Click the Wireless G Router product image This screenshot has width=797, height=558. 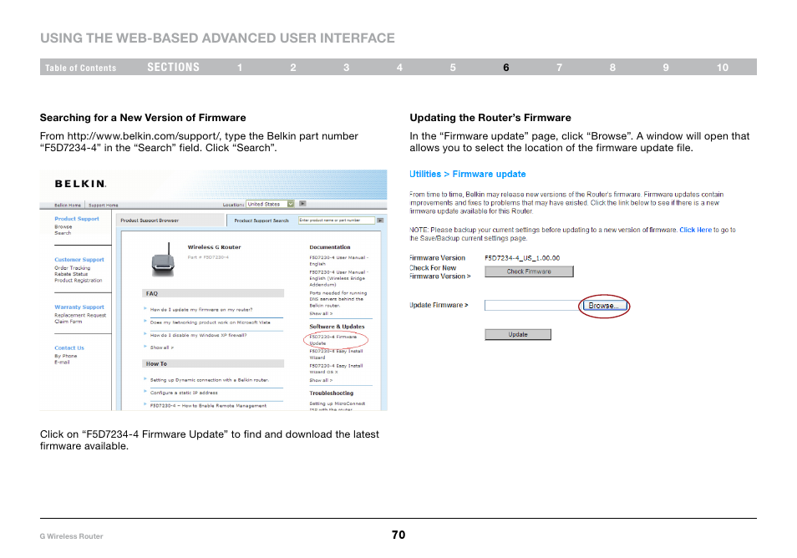click(163, 260)
